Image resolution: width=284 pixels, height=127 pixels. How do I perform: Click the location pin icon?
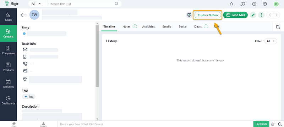pos(25,79)
